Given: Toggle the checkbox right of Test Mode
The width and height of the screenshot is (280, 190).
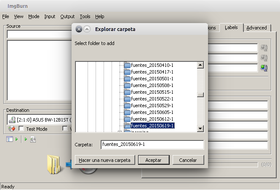Looking at the screenshot, I should tap(65, 128).
